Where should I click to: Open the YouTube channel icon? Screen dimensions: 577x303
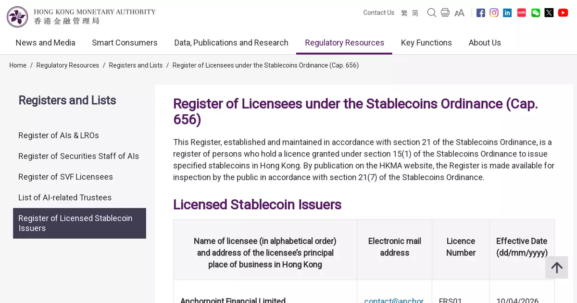click(563, 13)
